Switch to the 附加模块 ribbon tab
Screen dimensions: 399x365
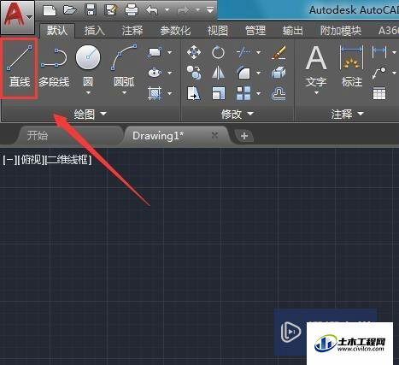tap(341, 31)
